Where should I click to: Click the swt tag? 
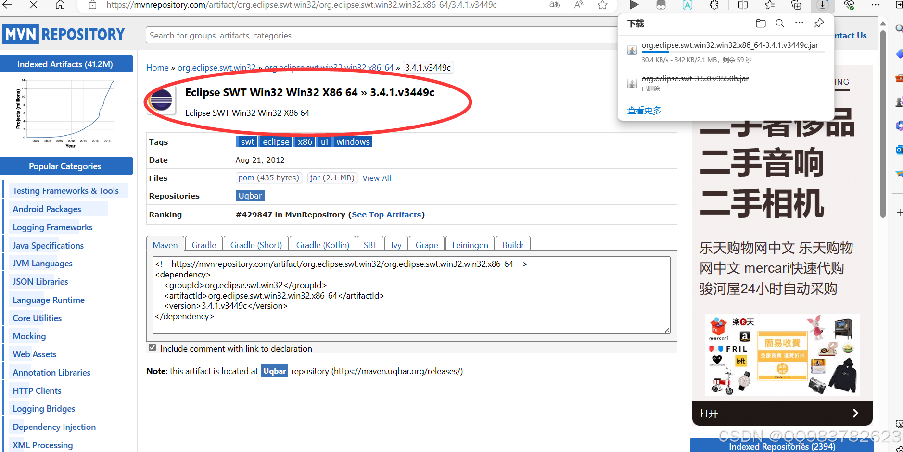click(x=247, y=142)
